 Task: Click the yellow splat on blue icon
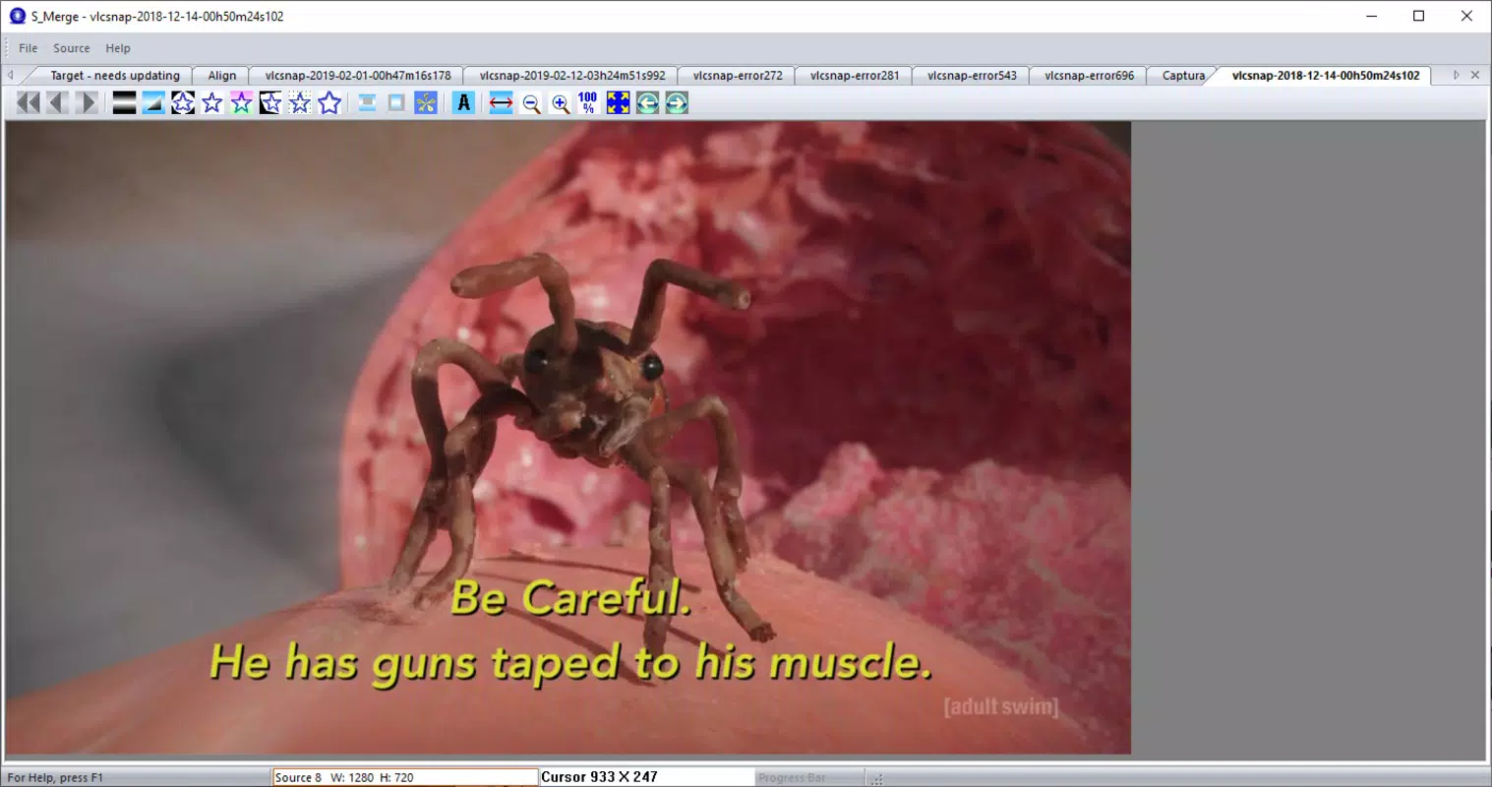click(x=426, y=102)
